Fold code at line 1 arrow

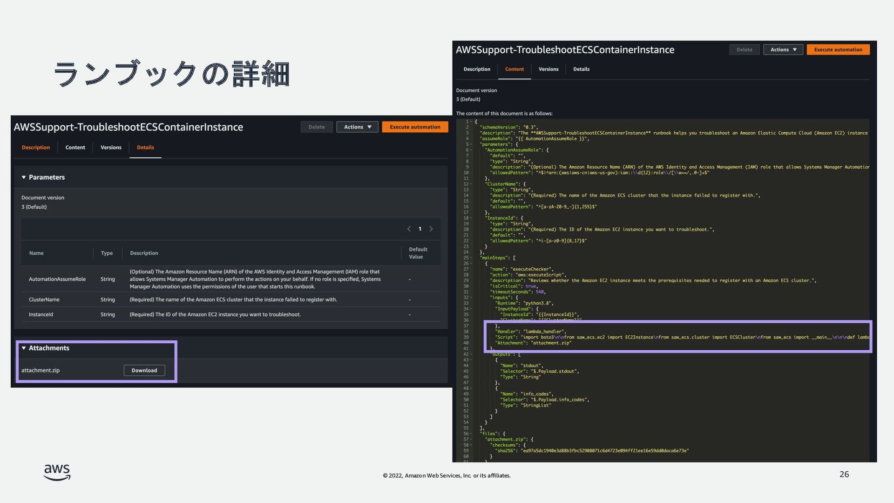point(471,122)
